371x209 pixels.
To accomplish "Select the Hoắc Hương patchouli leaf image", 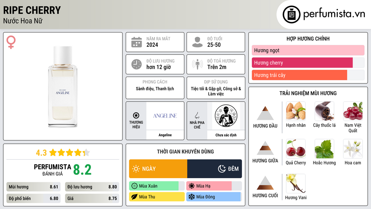I will tap(324, 148).
